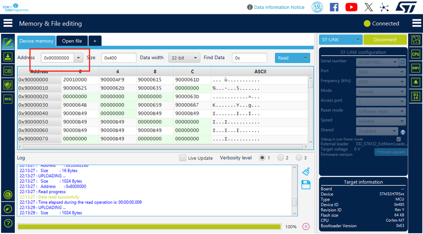The width and height of the screenshot is (423, 234).
Task: Open the Reset mode dropdown
Action: [x=381, y=112]
